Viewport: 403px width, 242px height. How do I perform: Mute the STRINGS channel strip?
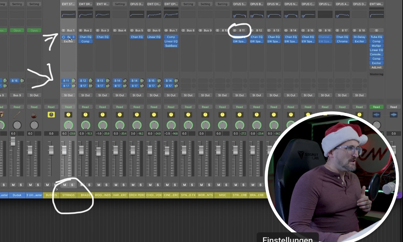click(64, 185)
